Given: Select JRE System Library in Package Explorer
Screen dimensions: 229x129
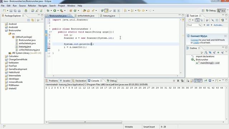Looking at the screenshot, I should click(x=26, y=53).
